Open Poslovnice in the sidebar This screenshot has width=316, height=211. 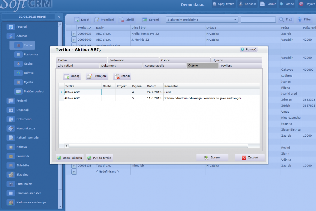26,54
